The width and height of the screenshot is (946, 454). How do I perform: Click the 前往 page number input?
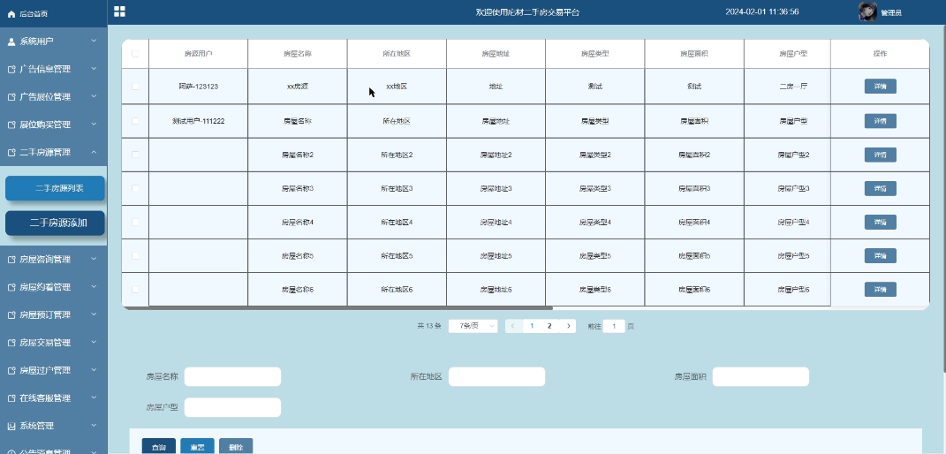click(614, 326)
